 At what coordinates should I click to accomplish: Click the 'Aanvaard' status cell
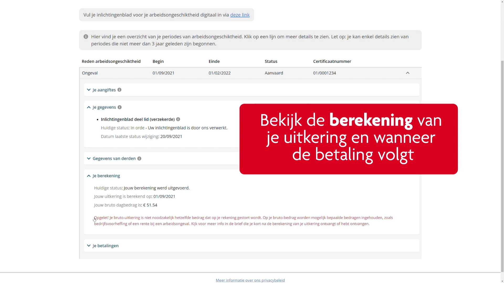click(274, 73)
